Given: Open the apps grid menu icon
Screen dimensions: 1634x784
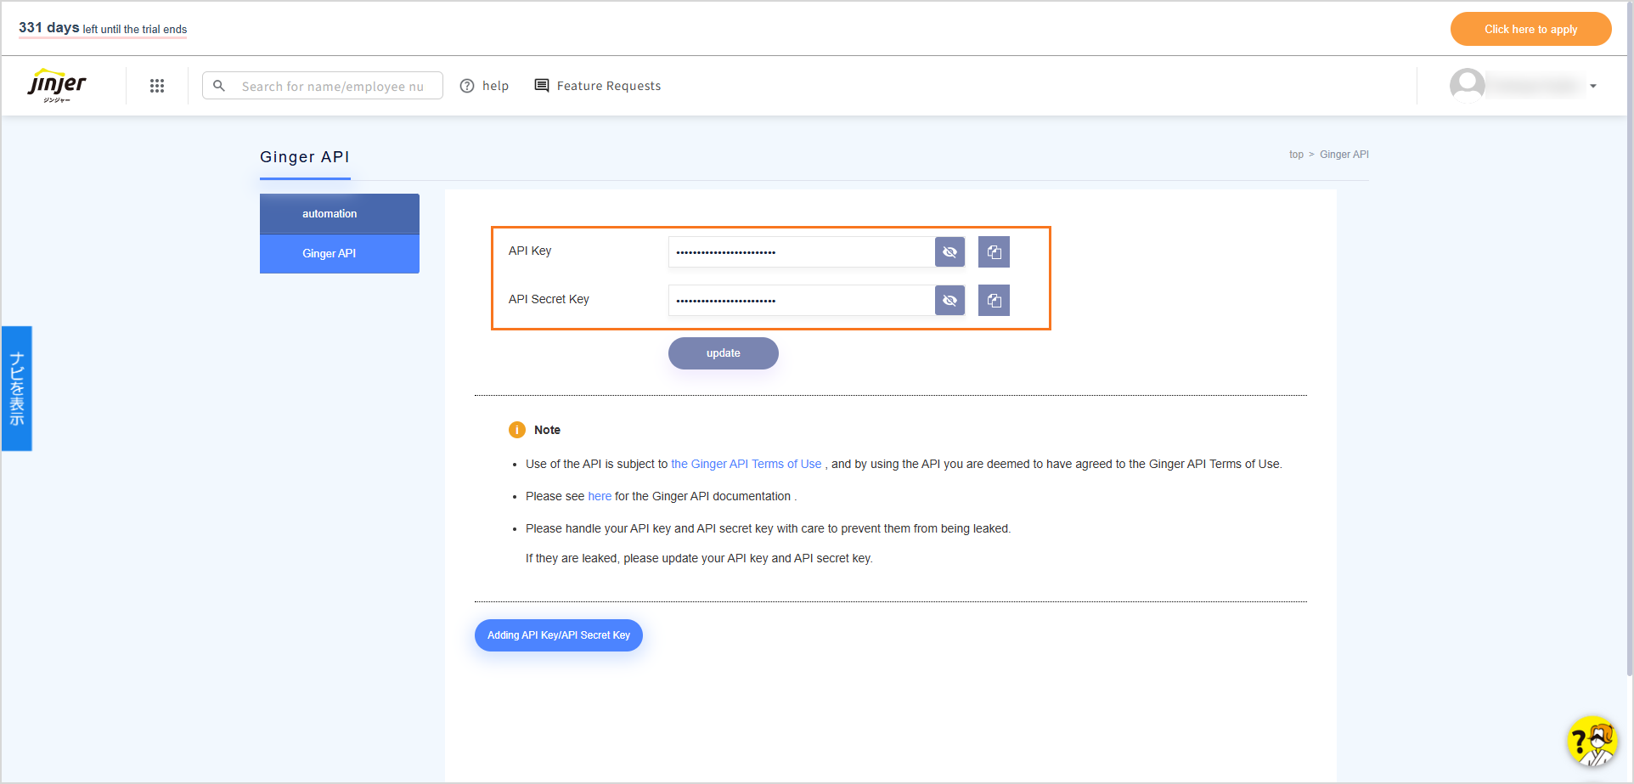Looking at the screenshot, I should click(157, 86).
